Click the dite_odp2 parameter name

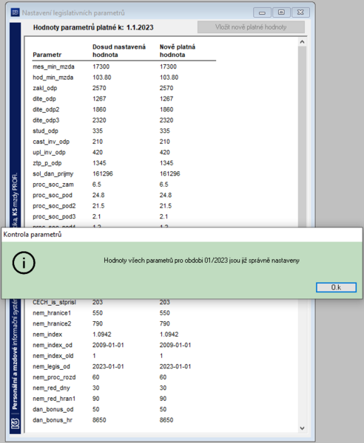[46, 109]
